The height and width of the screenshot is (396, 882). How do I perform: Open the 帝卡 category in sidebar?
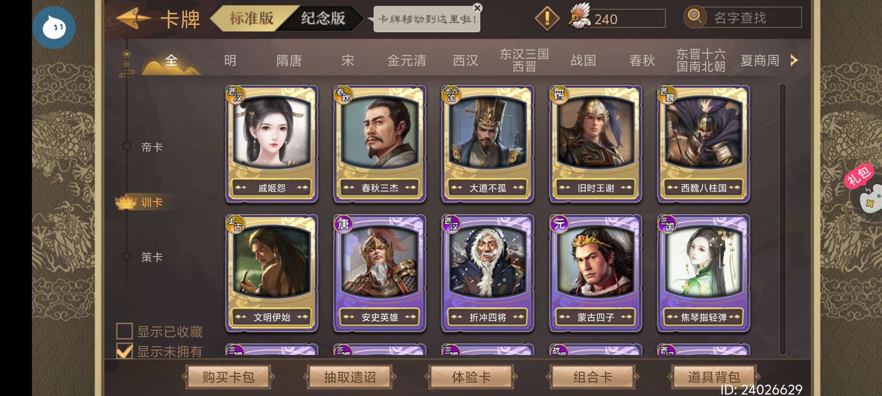[151, 147]
